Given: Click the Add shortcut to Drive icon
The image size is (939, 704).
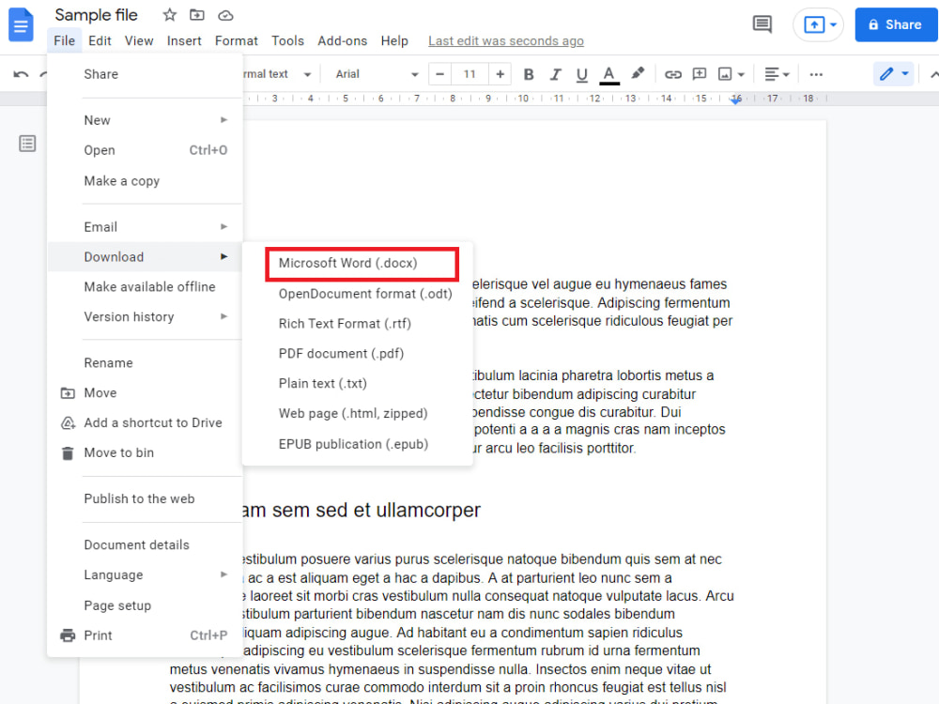Looking at the screenshot, I should 69,423.
